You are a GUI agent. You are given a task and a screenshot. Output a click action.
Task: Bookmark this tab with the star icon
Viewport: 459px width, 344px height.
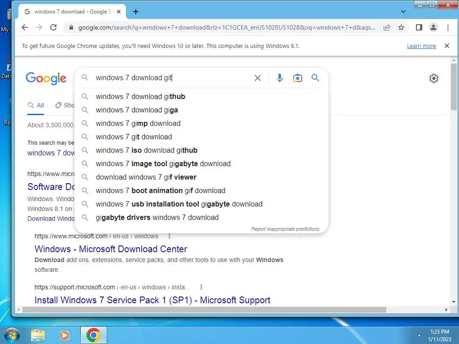tap(401, 27)
